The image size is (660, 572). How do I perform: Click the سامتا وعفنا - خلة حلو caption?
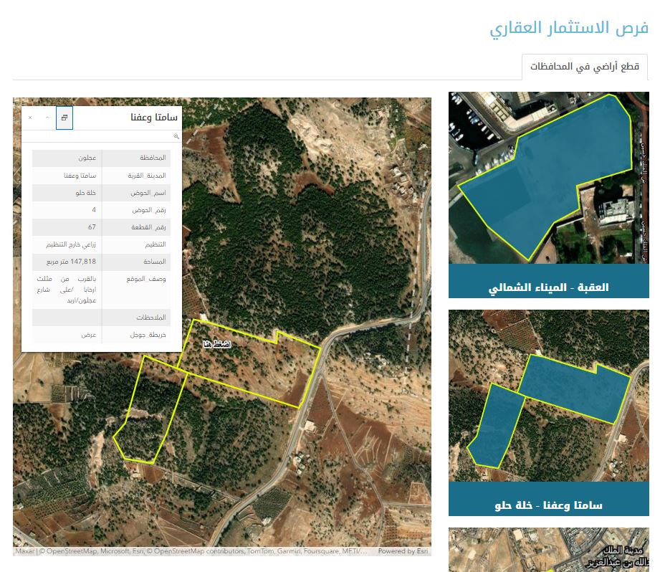point(548,505)
